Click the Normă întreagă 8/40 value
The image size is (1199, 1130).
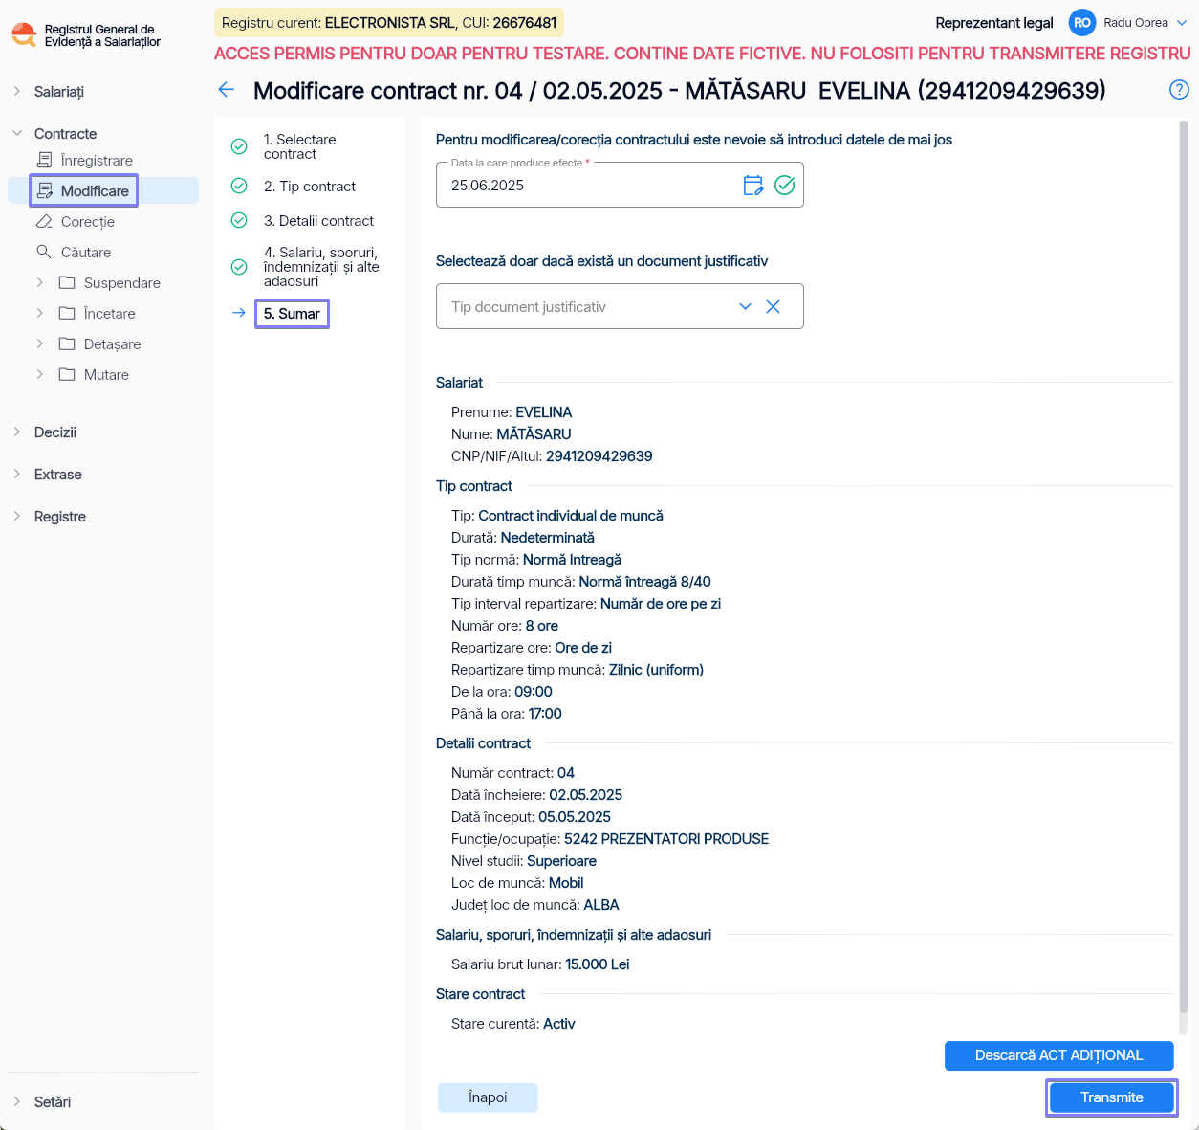644,582
